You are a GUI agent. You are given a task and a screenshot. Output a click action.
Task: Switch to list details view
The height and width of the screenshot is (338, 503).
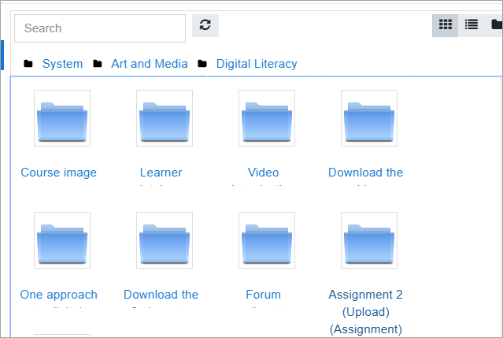[x=472, y=25]
